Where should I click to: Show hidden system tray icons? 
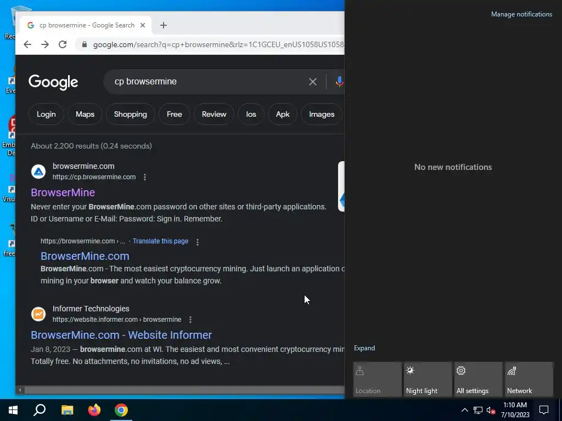(464, 410)
